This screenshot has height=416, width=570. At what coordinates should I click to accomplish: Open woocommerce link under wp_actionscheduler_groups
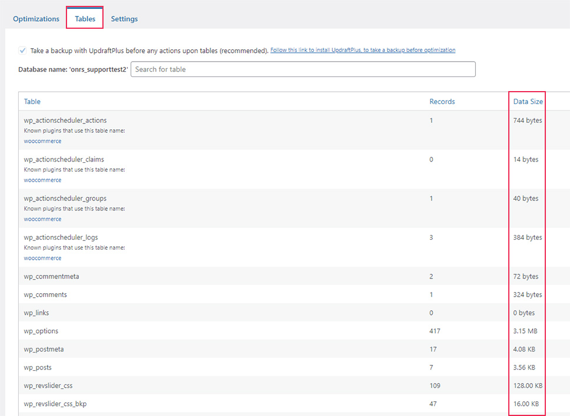(x=42, y=219)
